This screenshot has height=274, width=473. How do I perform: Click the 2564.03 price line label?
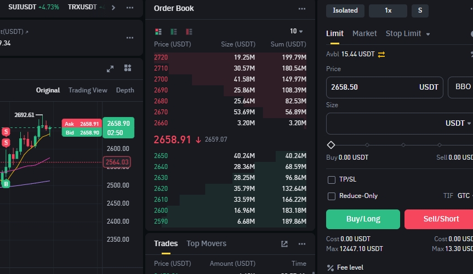(x=117, y=162)
